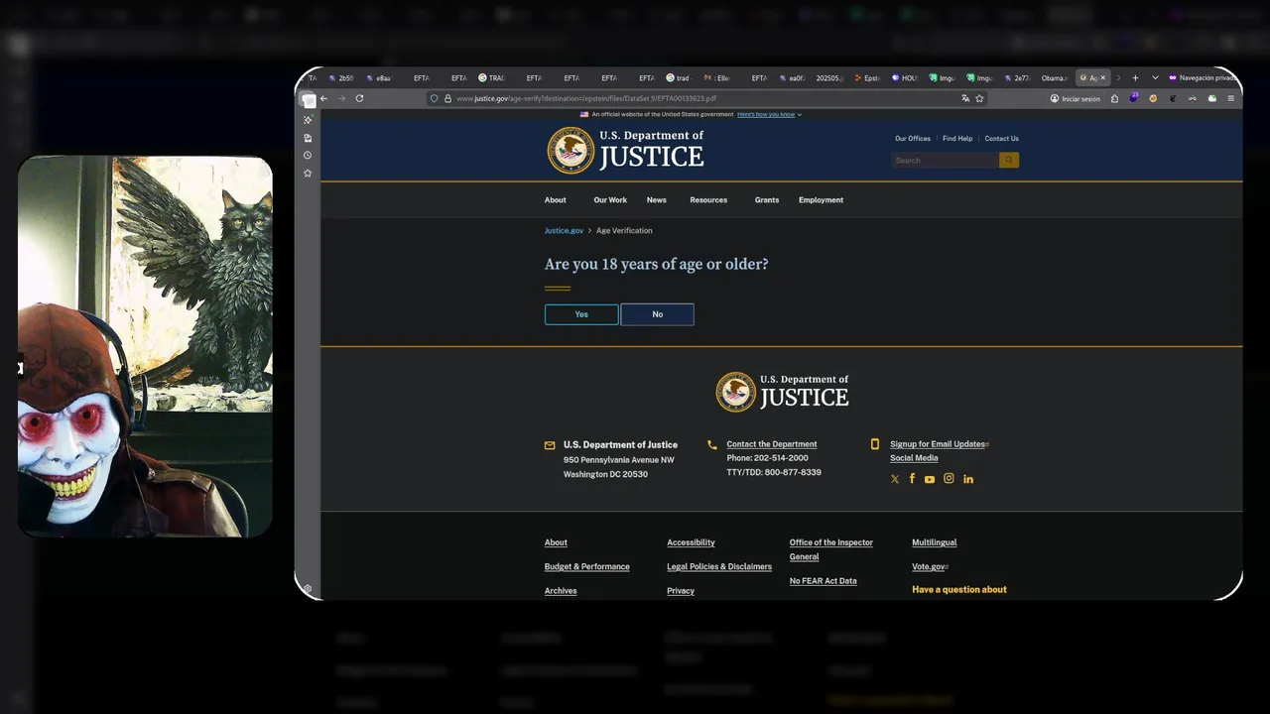
Task: Open the News navigation item
Action: [x=657, y=200]
